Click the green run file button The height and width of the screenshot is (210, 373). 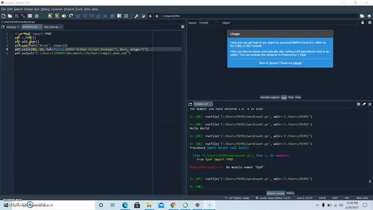(x=43, y=16)
